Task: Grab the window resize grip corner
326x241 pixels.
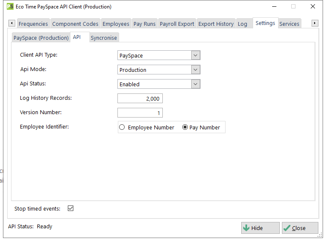Action: pyautogui.click(x=320, y=235)
